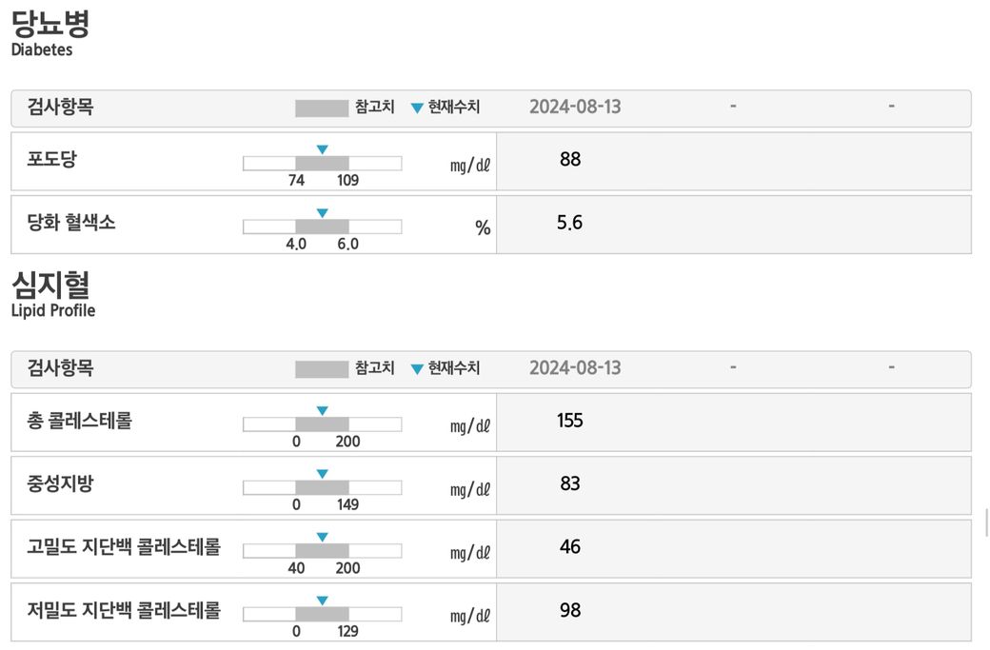Click the 고밀도 지단백 콜레스테롤 triangle marker
This screenshot has height=650, width=990.
pos(322,538)
